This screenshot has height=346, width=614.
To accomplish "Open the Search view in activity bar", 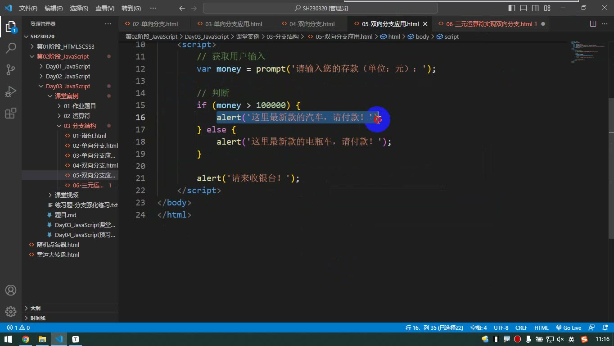I will [x=11, y=48].
